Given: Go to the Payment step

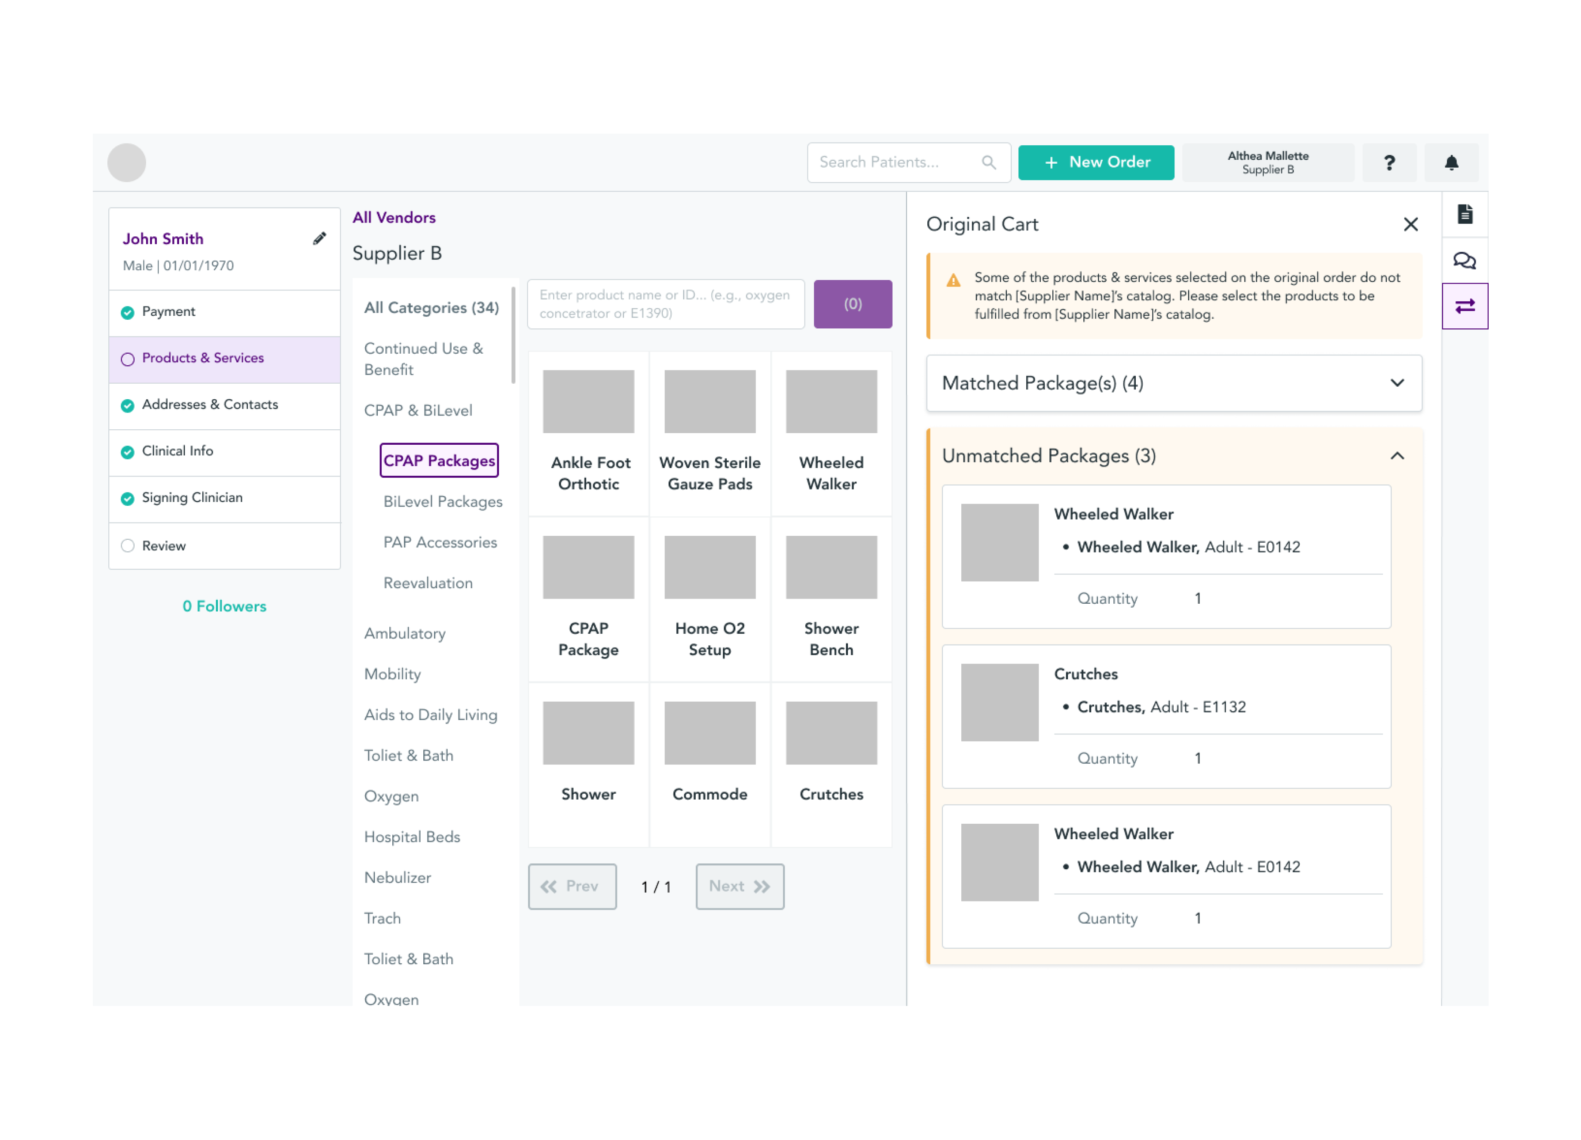Looking at the screenshot, I should (224, 312).
